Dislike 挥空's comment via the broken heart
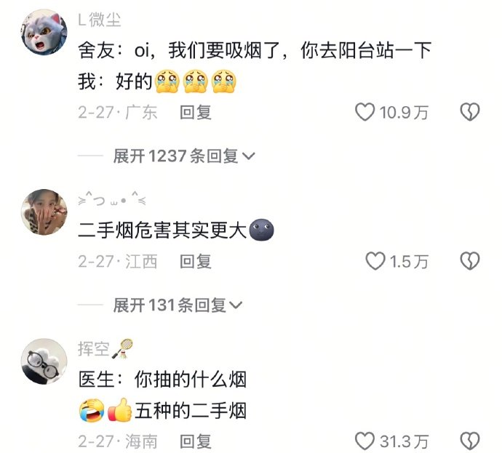 pos(470,441)
